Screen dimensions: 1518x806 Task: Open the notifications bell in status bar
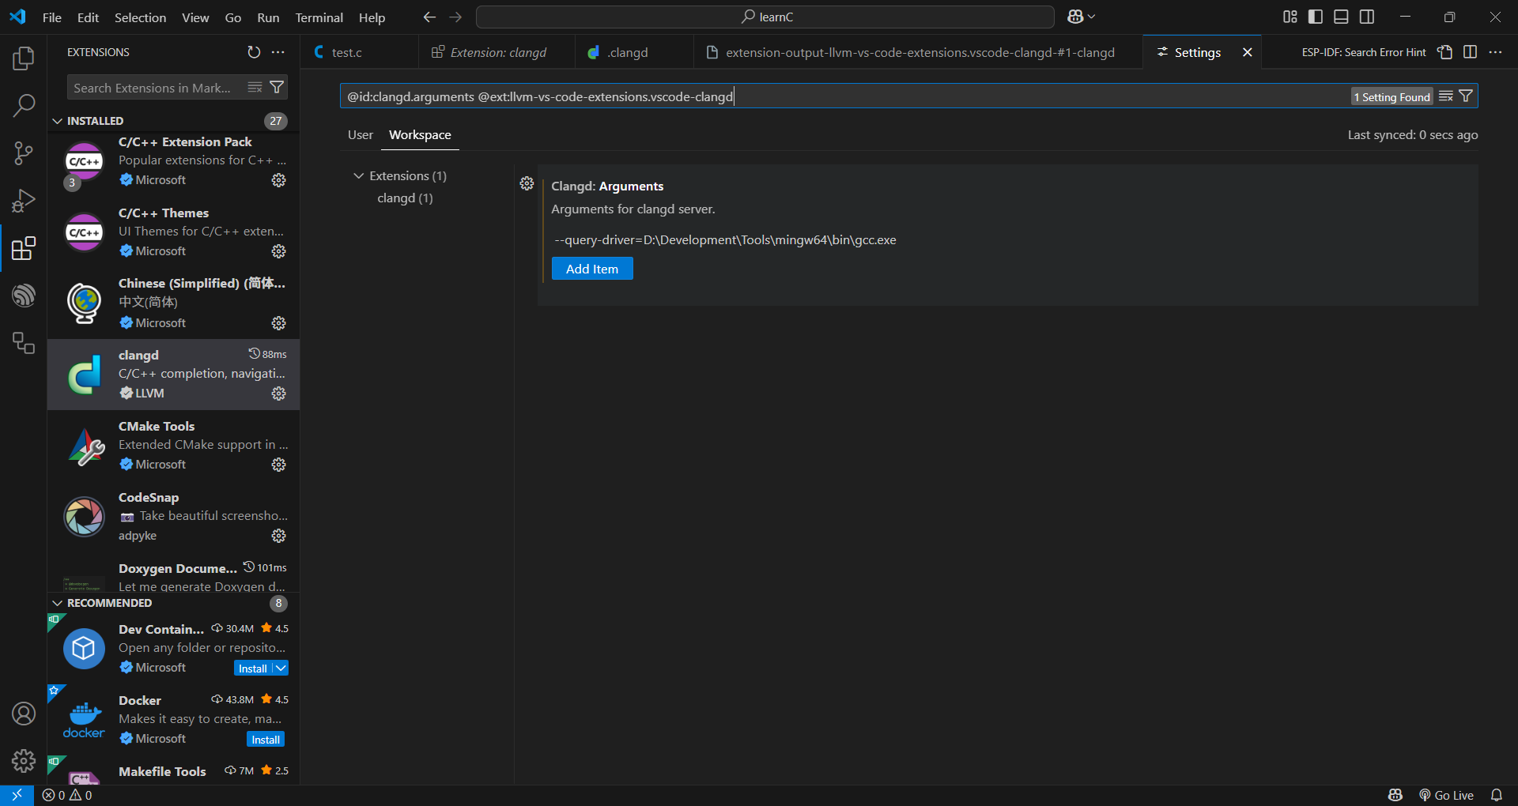point(1497,795)
